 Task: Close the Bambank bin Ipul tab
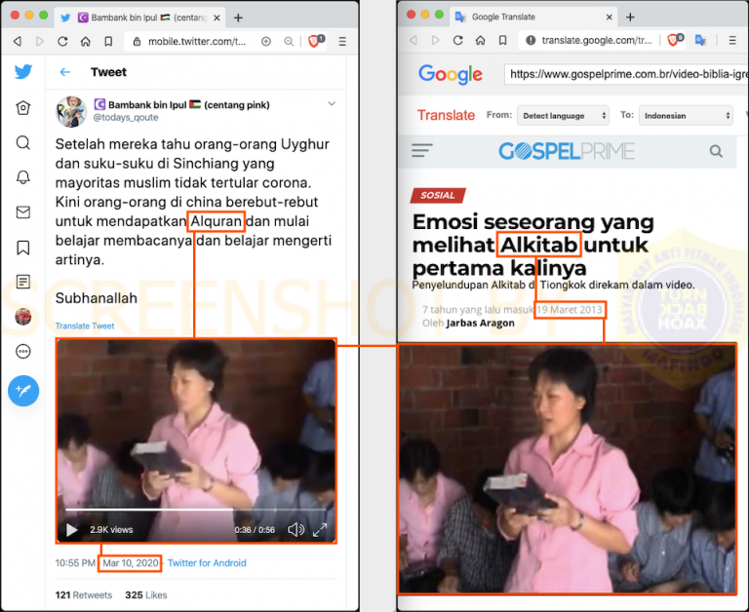(217, 18)
